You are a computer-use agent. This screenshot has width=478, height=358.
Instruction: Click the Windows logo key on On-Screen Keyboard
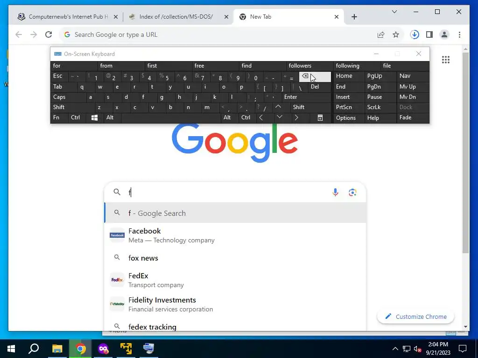point(94,118)
